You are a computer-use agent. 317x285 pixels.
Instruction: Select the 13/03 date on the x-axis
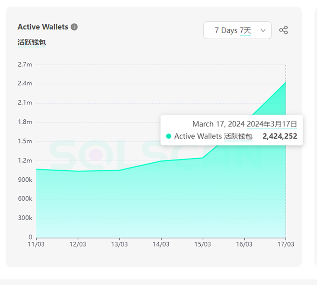[119, 244]
